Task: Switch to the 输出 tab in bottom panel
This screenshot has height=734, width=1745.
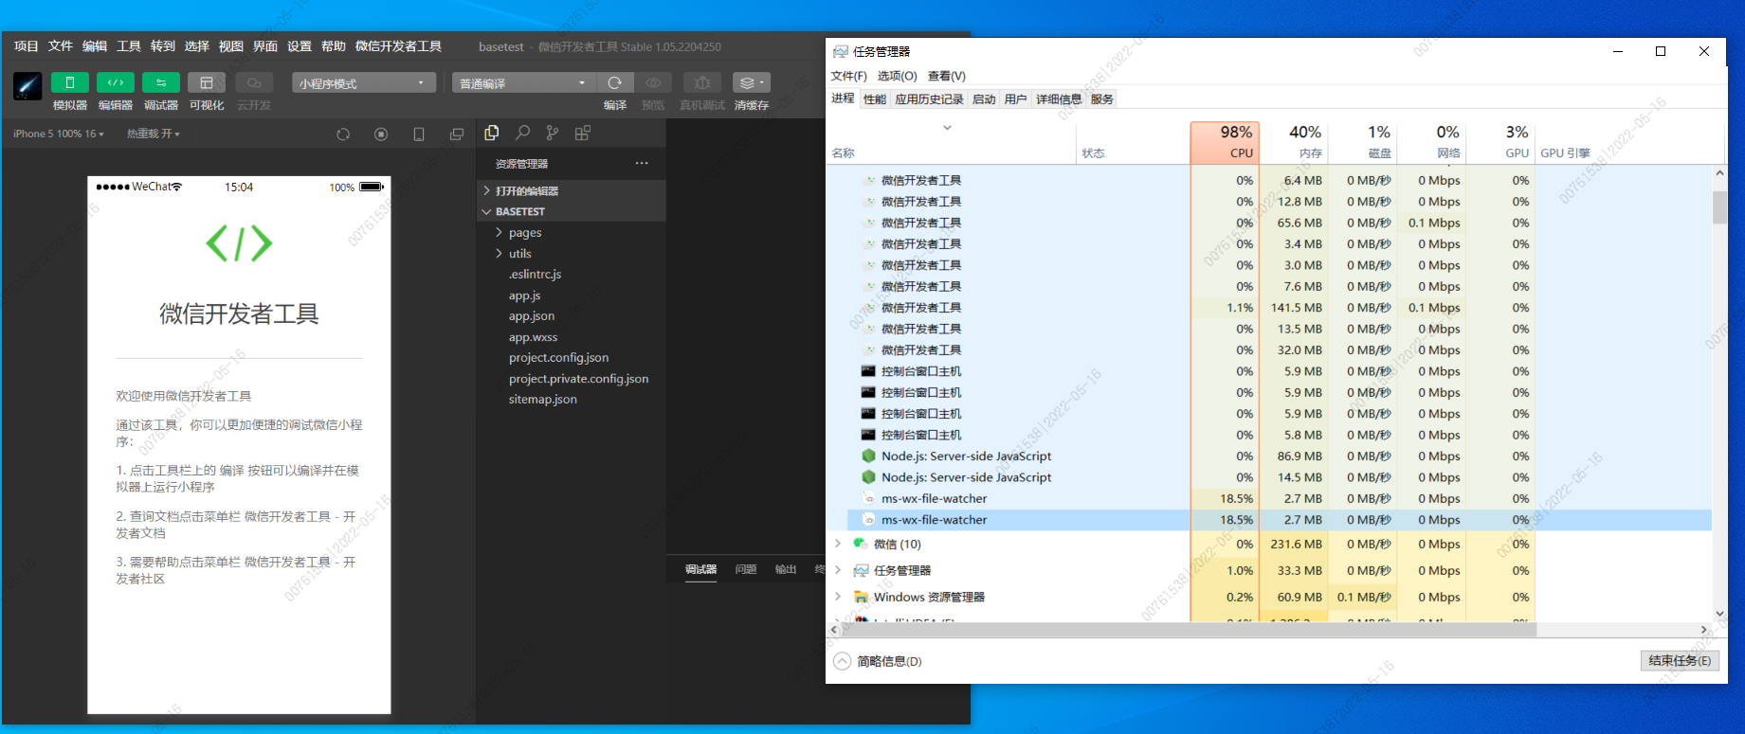Action: pyautogui.click(x=786, y=569)
